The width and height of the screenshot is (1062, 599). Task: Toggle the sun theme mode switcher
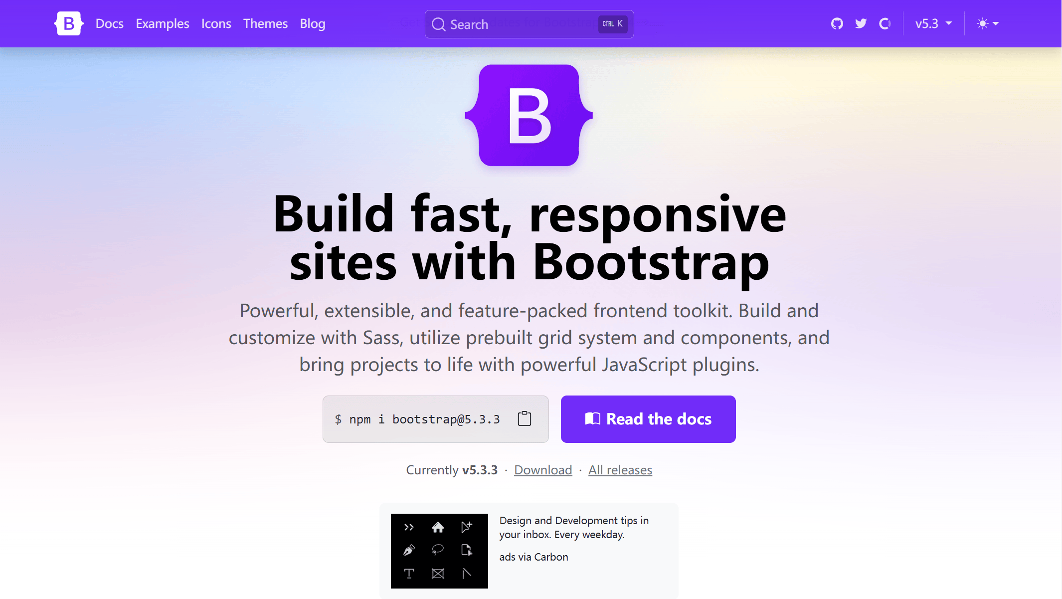click(982, 23)
